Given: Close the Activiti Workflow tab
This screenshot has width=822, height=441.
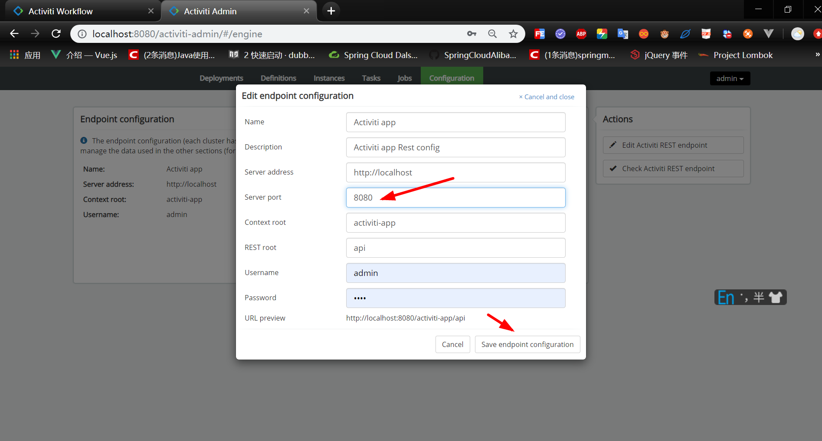Looking at the screenshot, I should pos(151,11).
